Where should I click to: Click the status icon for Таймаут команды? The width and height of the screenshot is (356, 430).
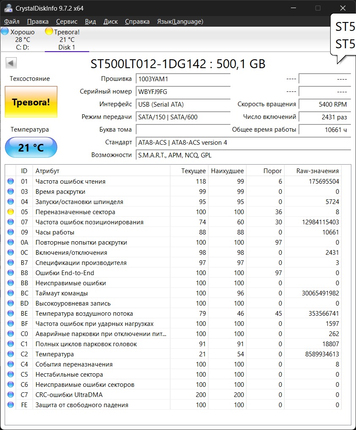[11, 293]
